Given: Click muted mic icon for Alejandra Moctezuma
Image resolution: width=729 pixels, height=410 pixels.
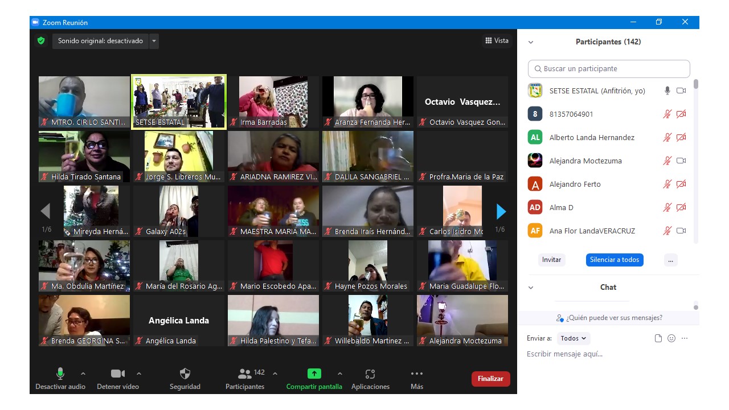Looking at the screenshot, I should [667, 161].
